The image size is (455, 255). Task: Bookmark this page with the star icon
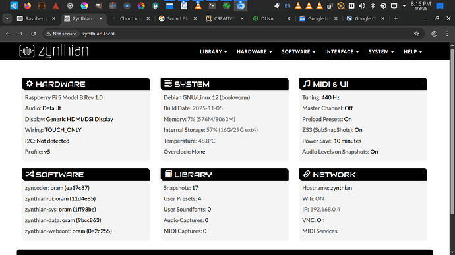pos(417,34)
